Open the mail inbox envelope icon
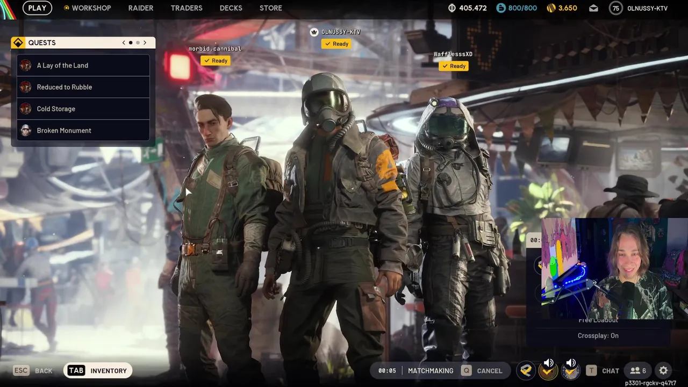 (x=593, y=8)
